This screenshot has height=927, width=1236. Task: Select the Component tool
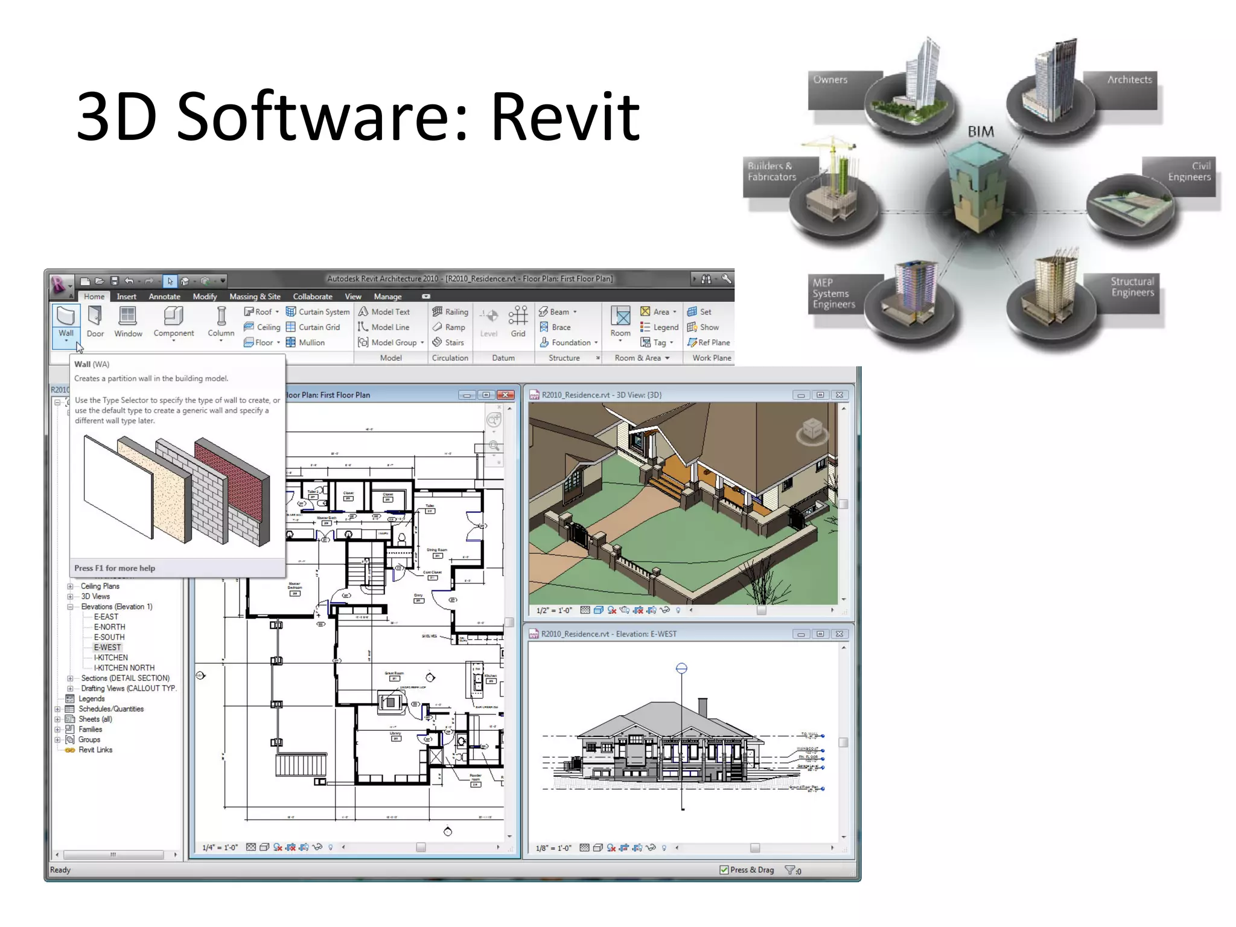pos(174,323)
